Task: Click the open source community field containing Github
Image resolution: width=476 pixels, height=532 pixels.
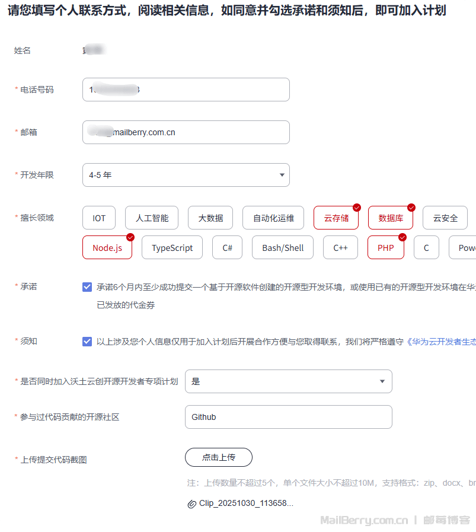Action: click(x=288, y=417)
